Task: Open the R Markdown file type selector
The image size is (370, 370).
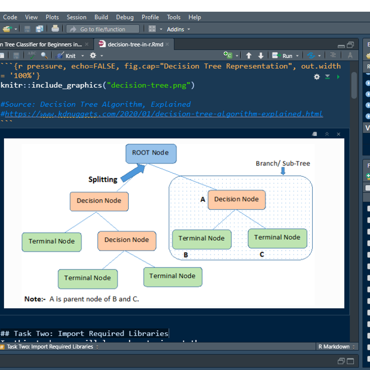Action: tap(337, 347)
